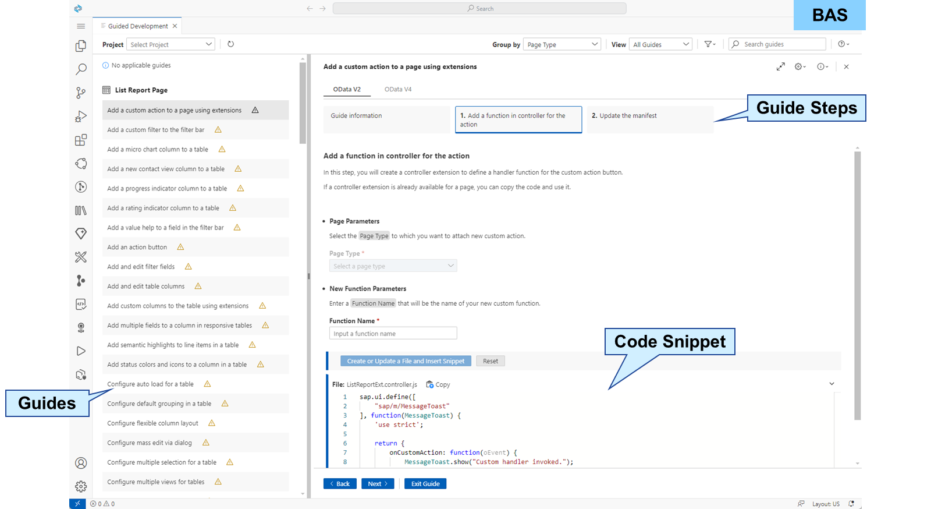Click the warning icon beside Add an action button

point(180,247)
